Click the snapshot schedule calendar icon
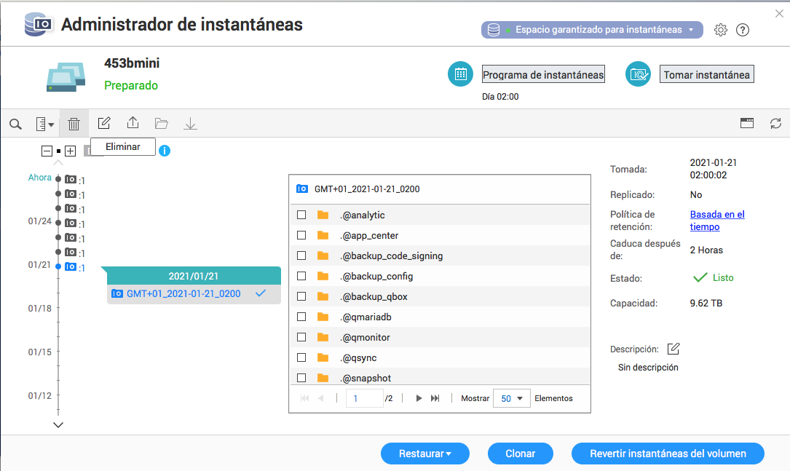 point(460,74)
